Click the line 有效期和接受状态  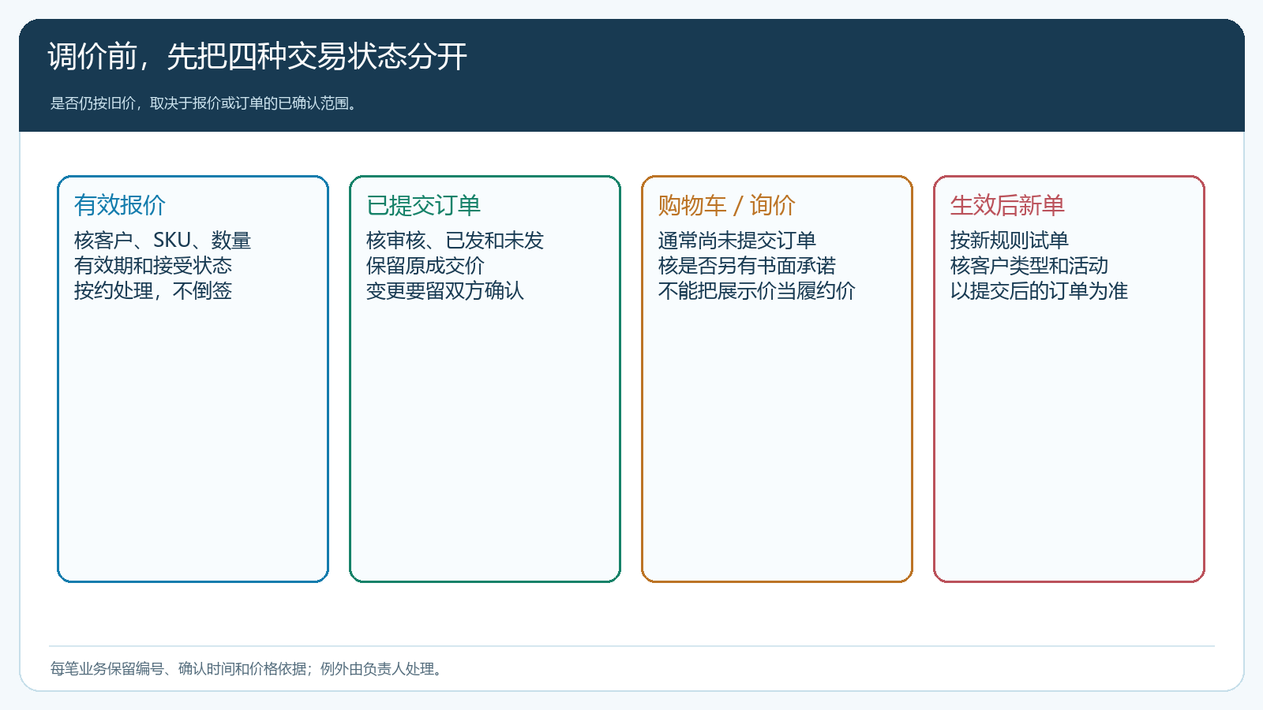pyautogui.click(x=153, y=266)
